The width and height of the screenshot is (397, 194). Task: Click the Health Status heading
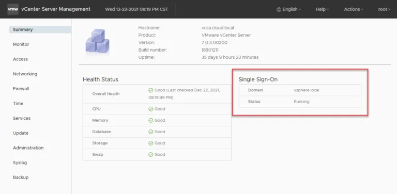[100, 79]
